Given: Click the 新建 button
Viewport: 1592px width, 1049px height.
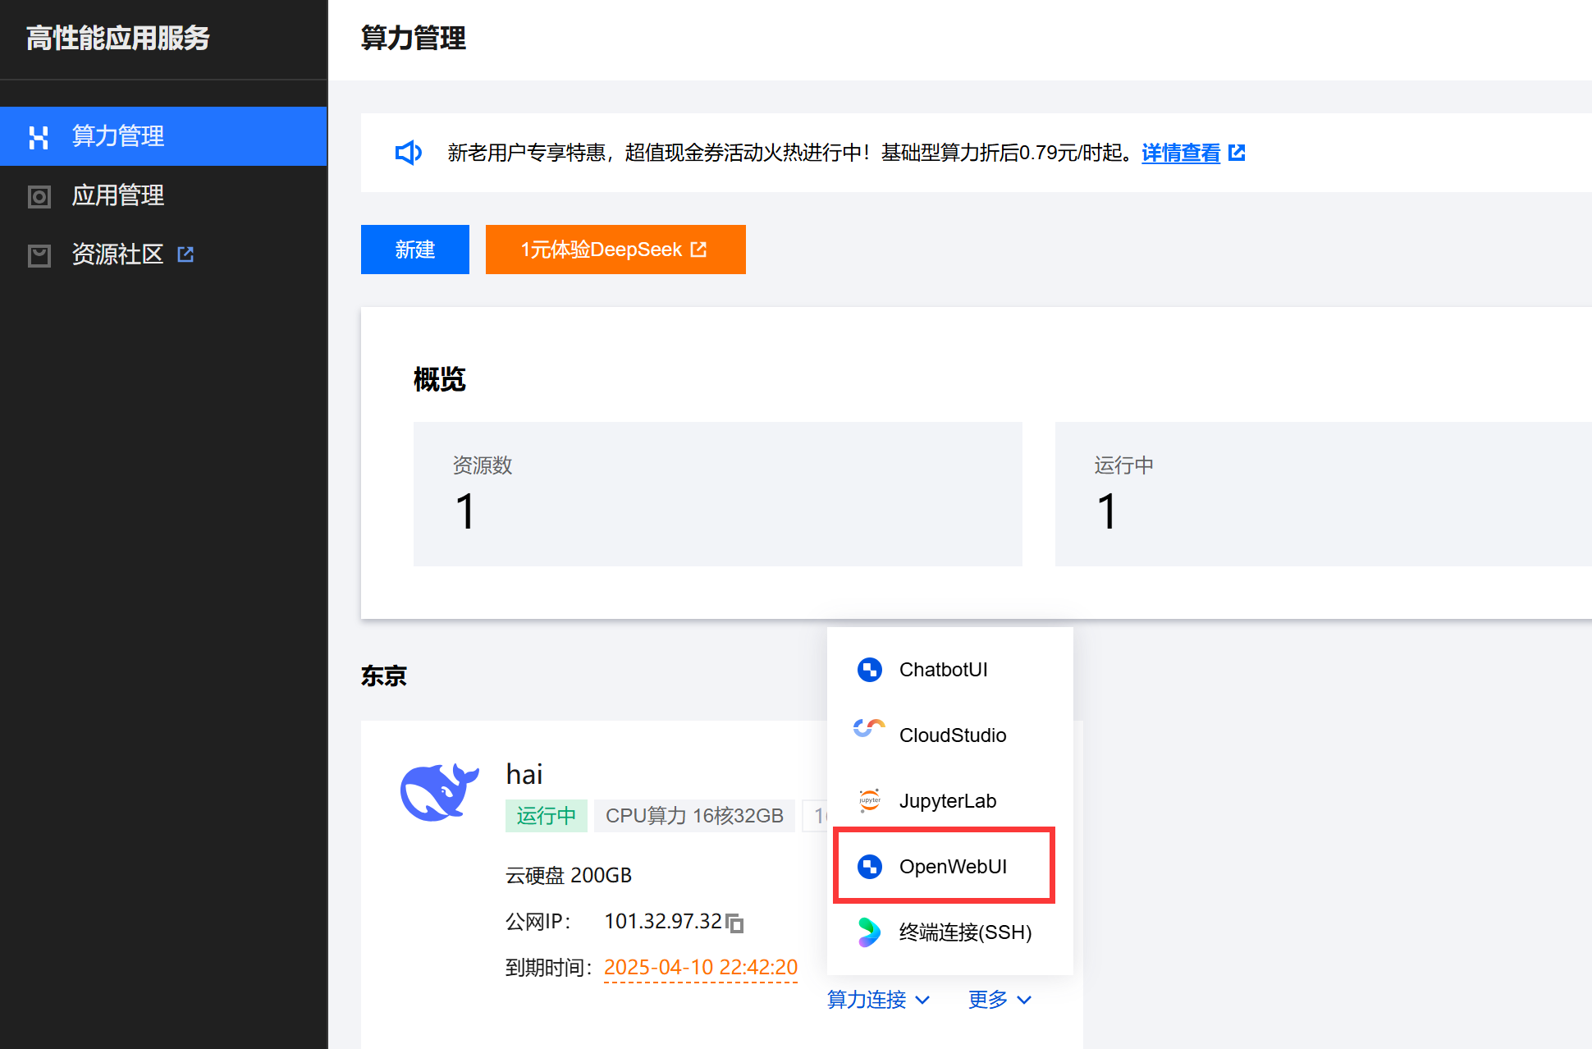Looking at the screenshot, I should (414, 250).
